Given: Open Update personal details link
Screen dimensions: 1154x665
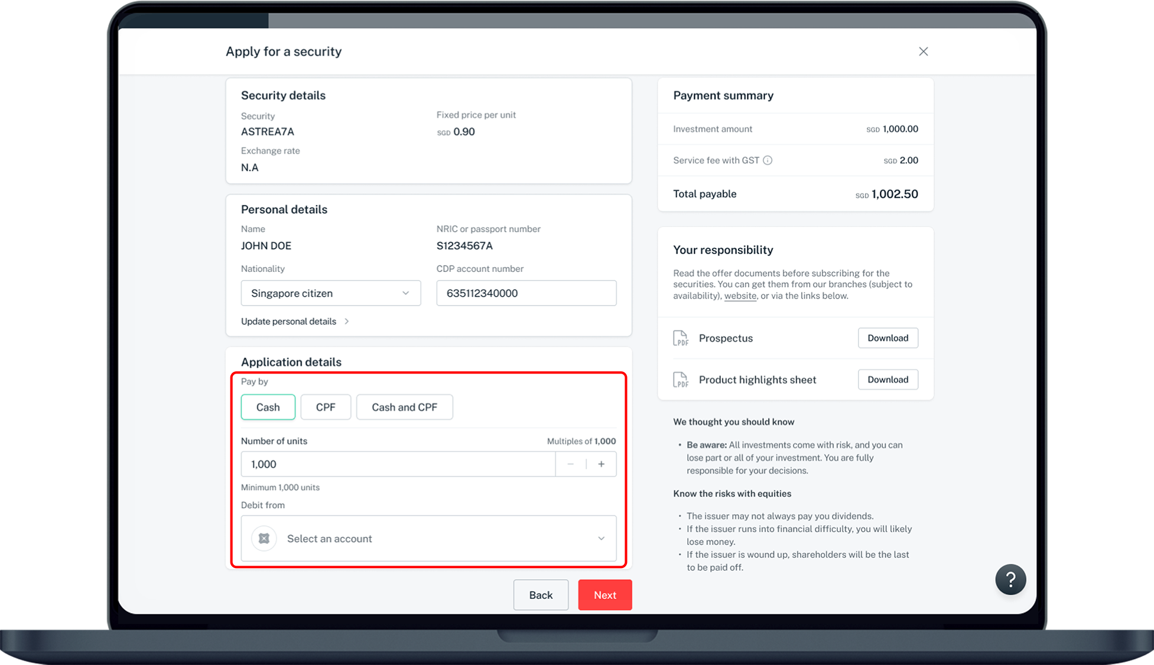Looking at the screenshot, I should pos(288,322).
